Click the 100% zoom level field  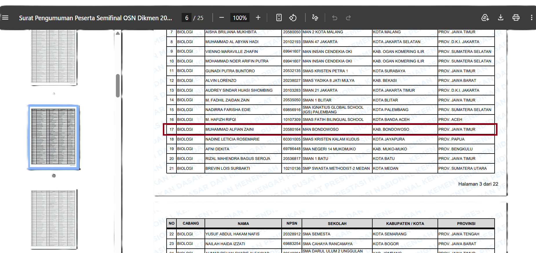[x=240, y=18]
